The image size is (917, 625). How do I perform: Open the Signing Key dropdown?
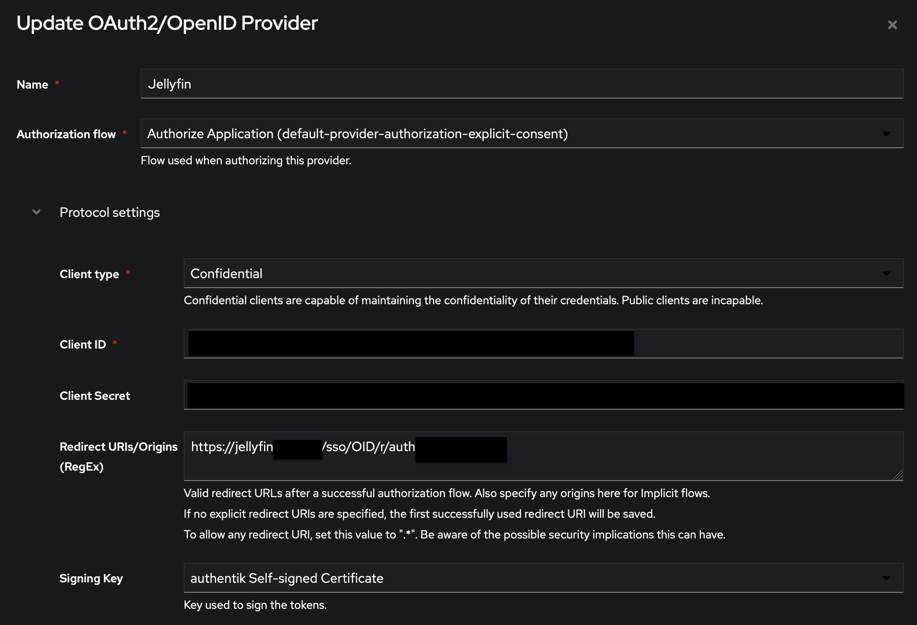pos(538,578)
